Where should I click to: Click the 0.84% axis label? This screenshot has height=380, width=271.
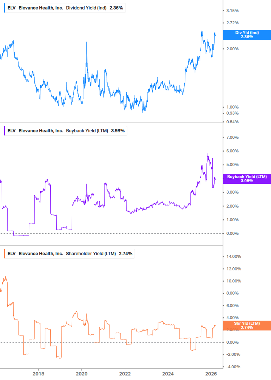(x=232, y=122)
